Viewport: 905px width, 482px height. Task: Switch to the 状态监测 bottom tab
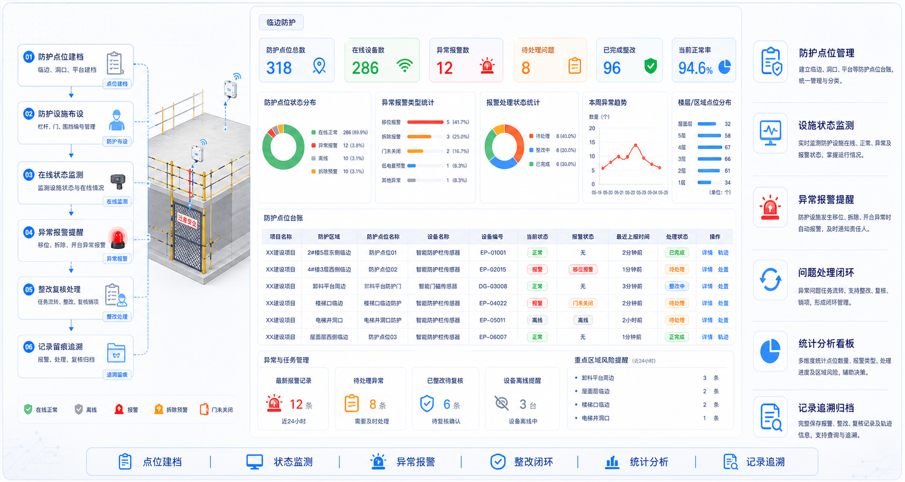coord(279,462)
